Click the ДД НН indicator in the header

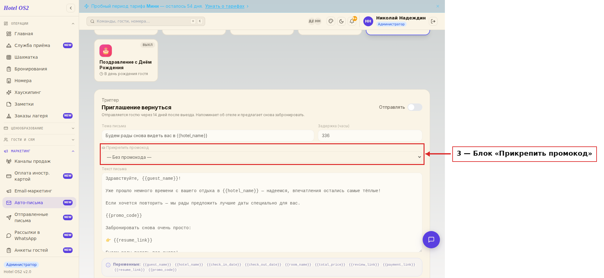[315, 21]
